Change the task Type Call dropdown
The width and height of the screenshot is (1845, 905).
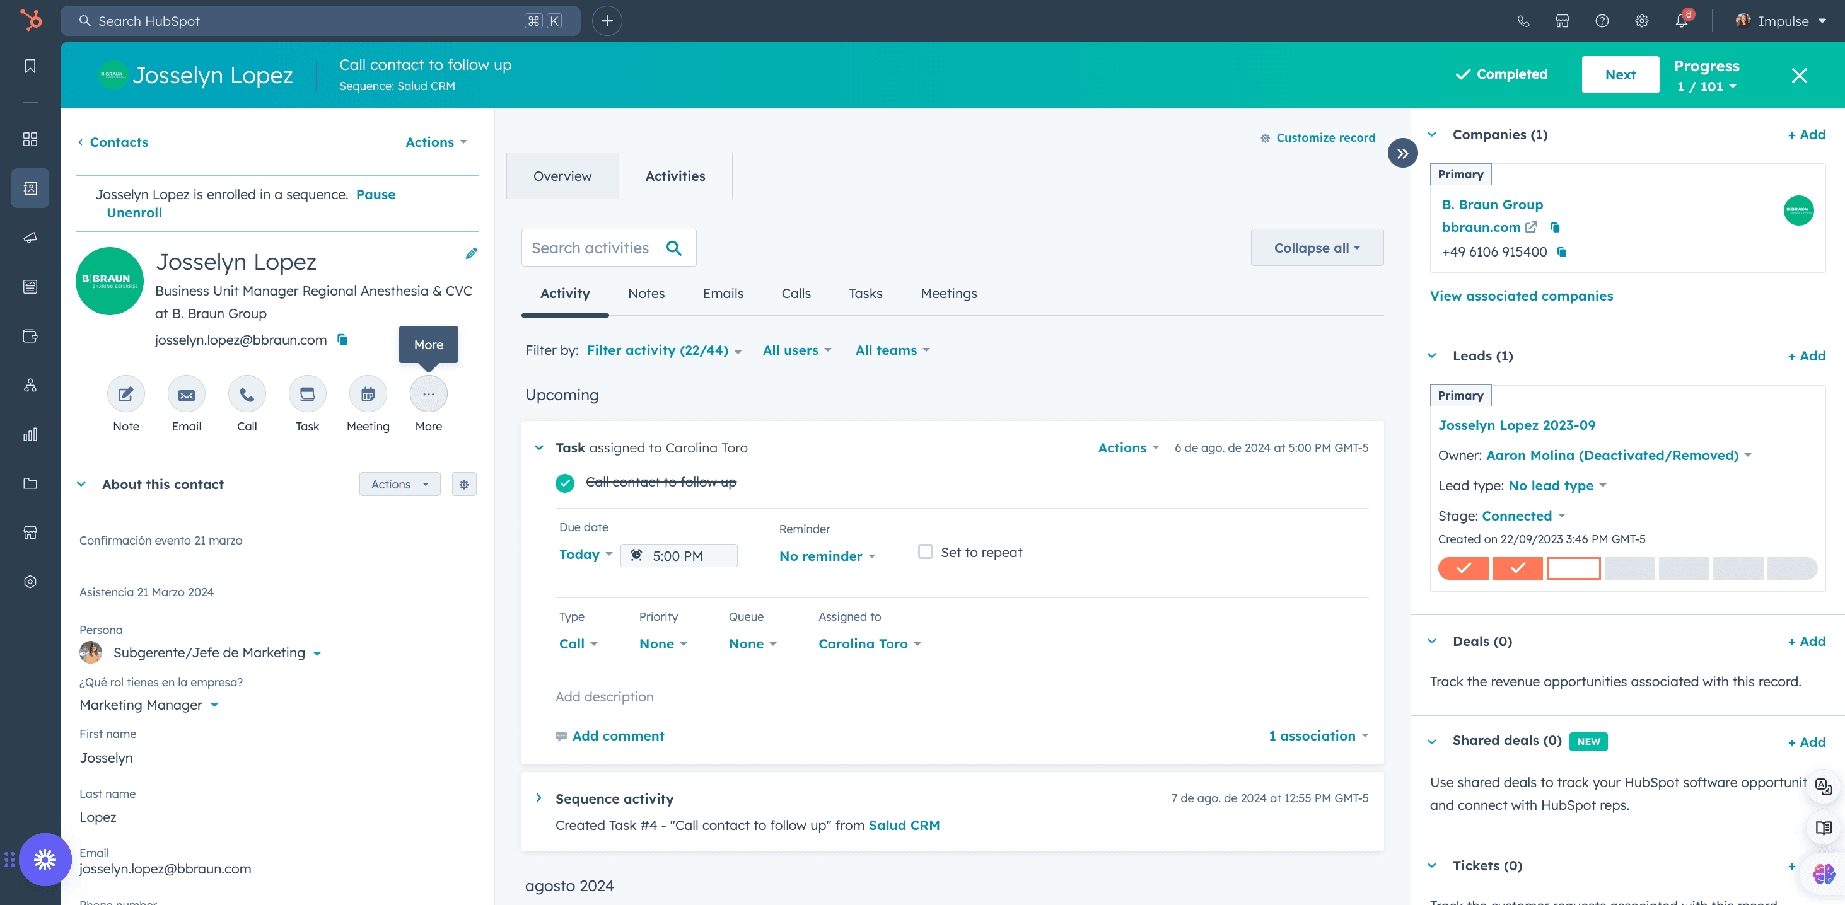tap(578, 643)
